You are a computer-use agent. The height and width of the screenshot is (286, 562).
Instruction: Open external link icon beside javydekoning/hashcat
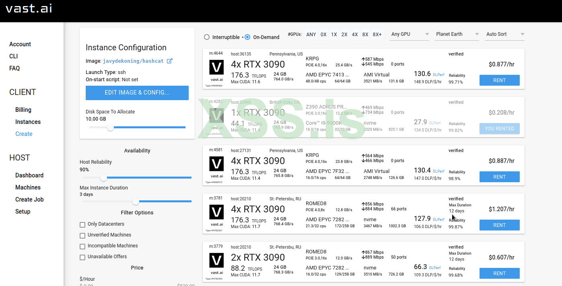170,61
